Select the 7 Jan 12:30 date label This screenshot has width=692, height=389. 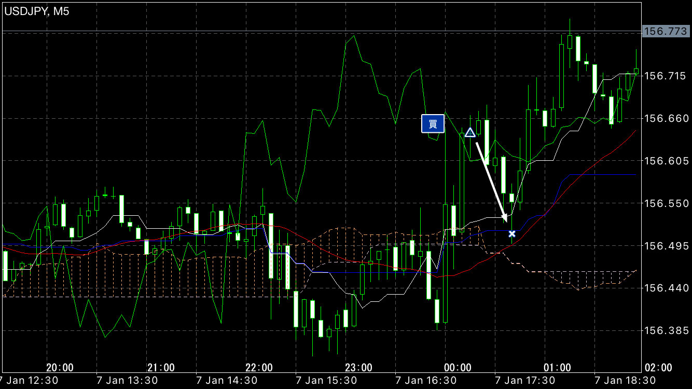pyautogui.click(x=29, y=380)
